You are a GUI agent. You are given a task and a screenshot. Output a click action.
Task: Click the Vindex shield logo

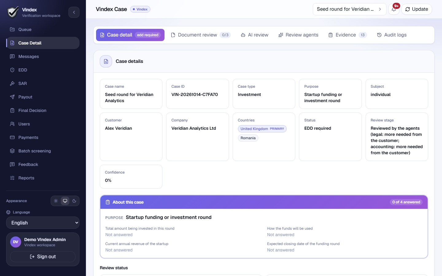(13, 12)
